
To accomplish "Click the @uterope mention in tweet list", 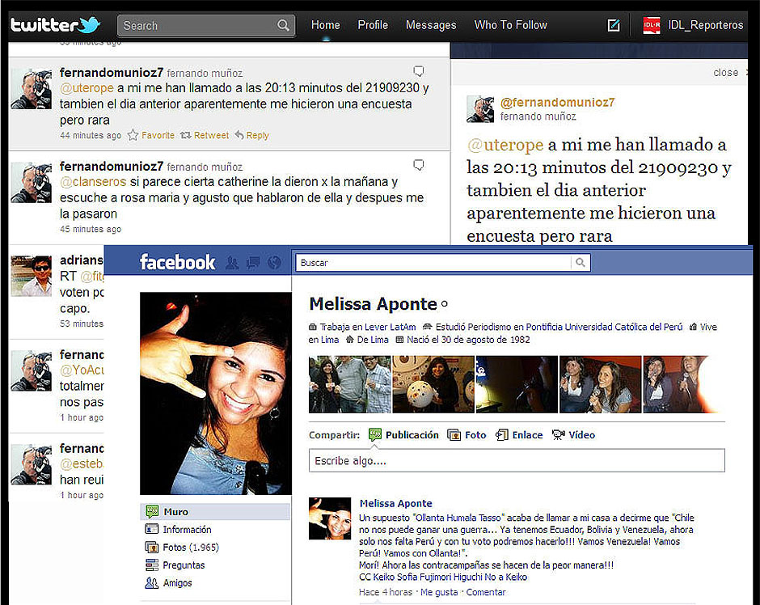I will point(87,87).
